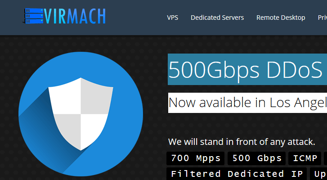This screenshot has height=180, width=327.
Task: Select the 700 Mpps tag
Action: pos(195,158)
